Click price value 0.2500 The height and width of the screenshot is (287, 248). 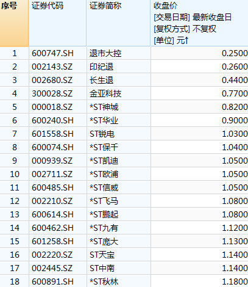point(235,53)
